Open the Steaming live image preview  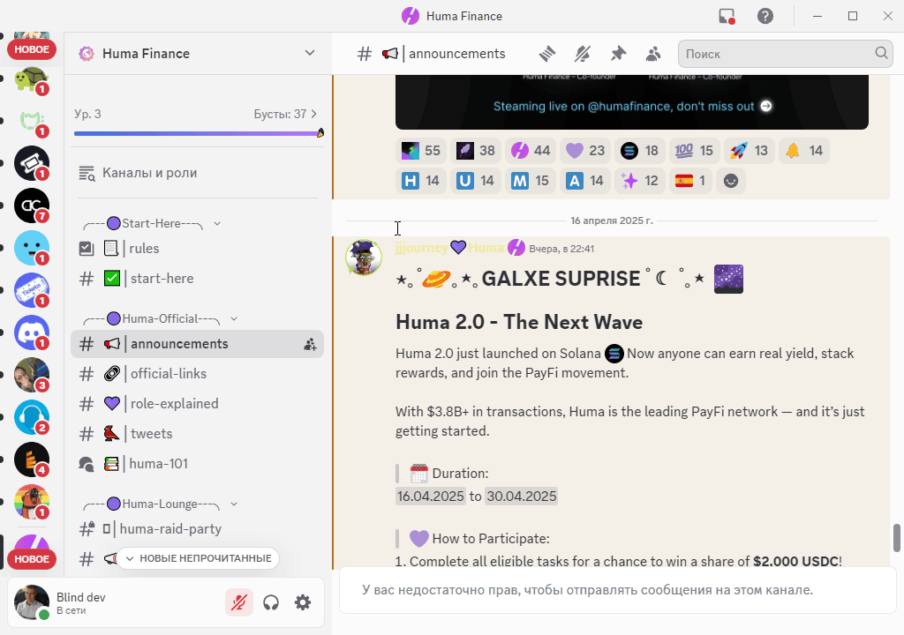[x=632, y=102]
